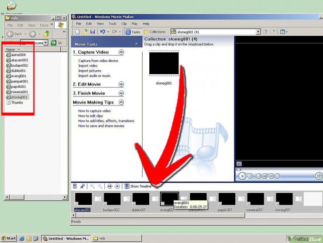Open the Help menu
This screenshot has width=323, height=243.
pos(146,24)
